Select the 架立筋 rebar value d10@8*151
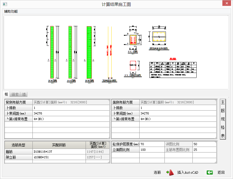Screen dimensions: 233x179 pos(59,157)
